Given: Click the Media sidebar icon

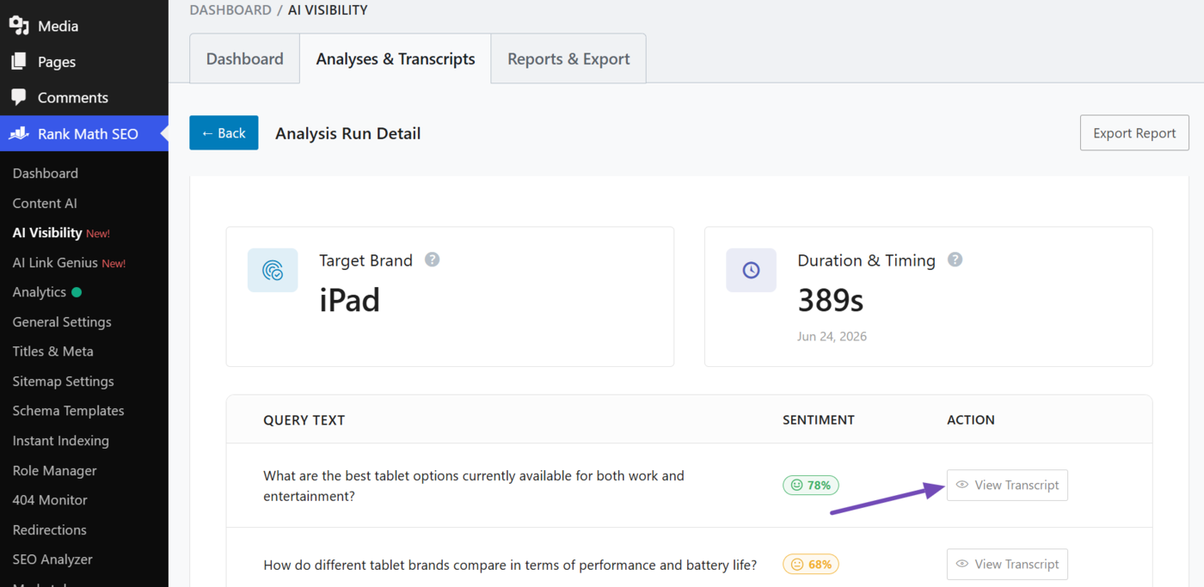Looking at the screenshot, I should (x=19, y=26).
